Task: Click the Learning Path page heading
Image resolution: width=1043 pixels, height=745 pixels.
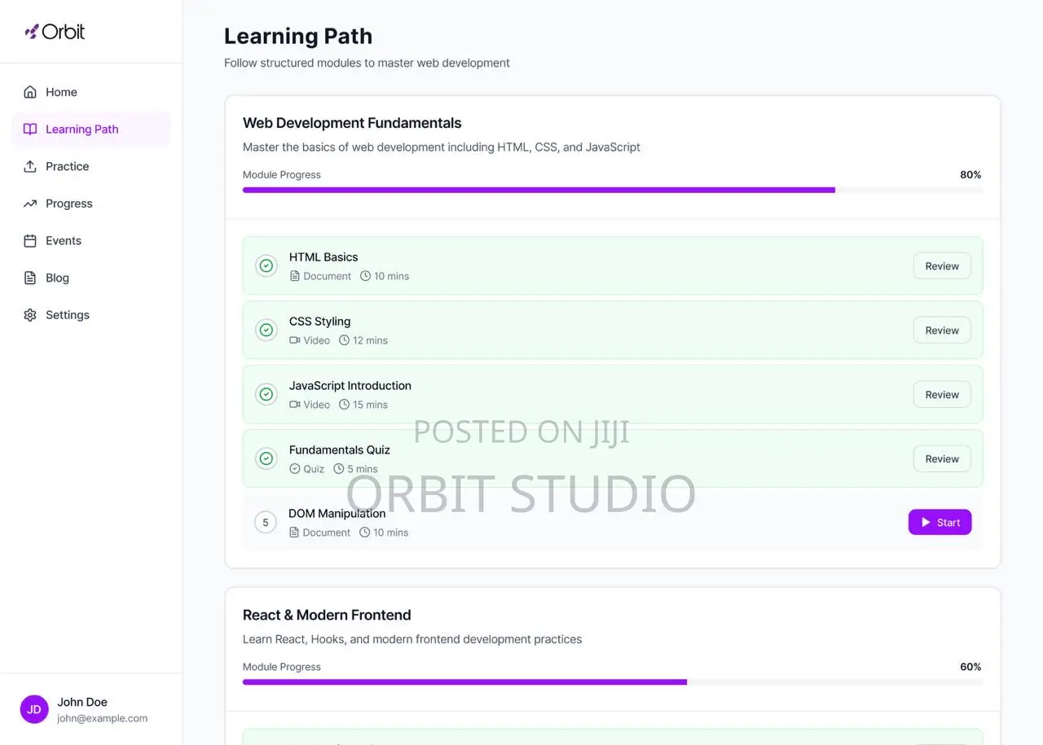Action: tap(298, 36)
